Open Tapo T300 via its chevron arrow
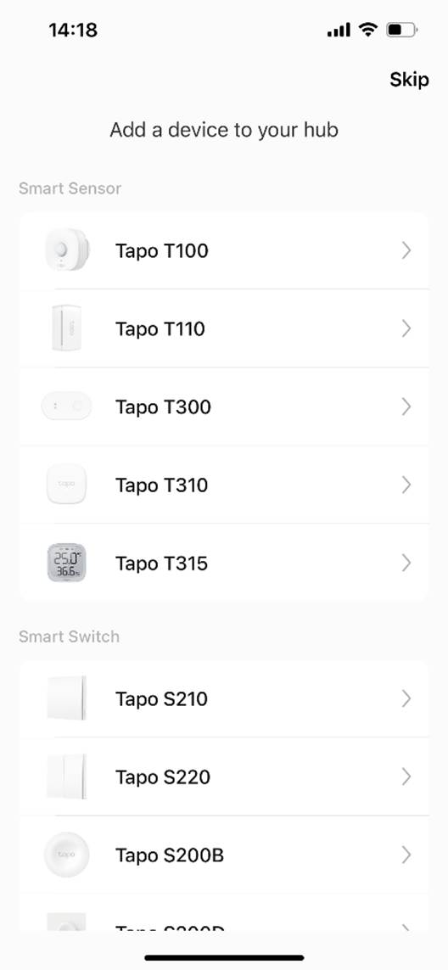448x970 pixels. click(406, 407)
